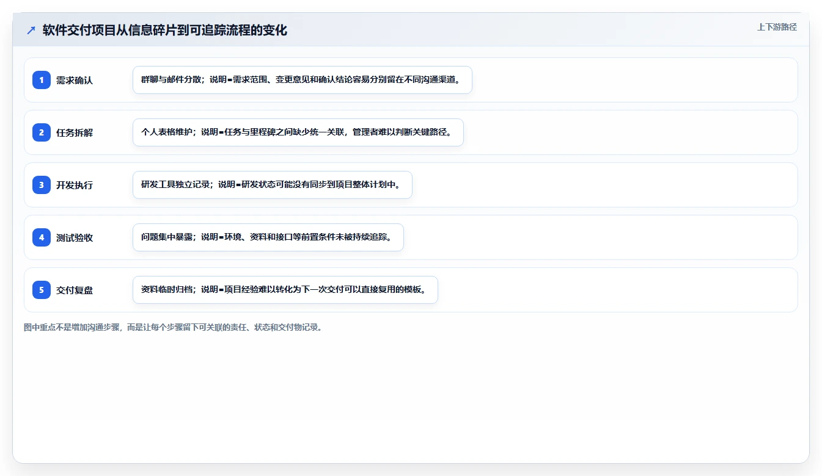Click the 个人表格维护 description box
This screenshot has width=822, height=476.
pyautogui.click(x=298, y=132)
